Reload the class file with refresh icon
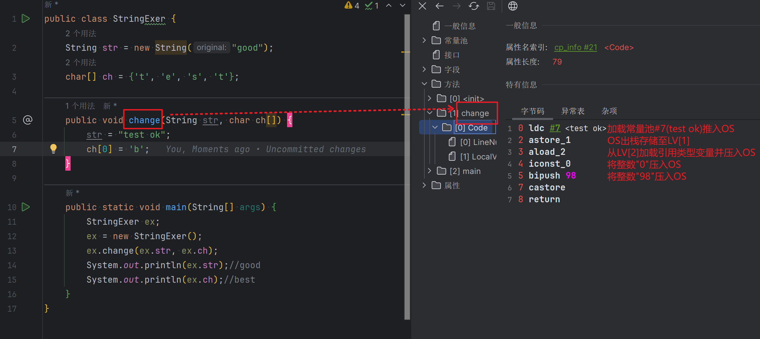The width and height of the screenshot is (760, 339). click(474, 6)
